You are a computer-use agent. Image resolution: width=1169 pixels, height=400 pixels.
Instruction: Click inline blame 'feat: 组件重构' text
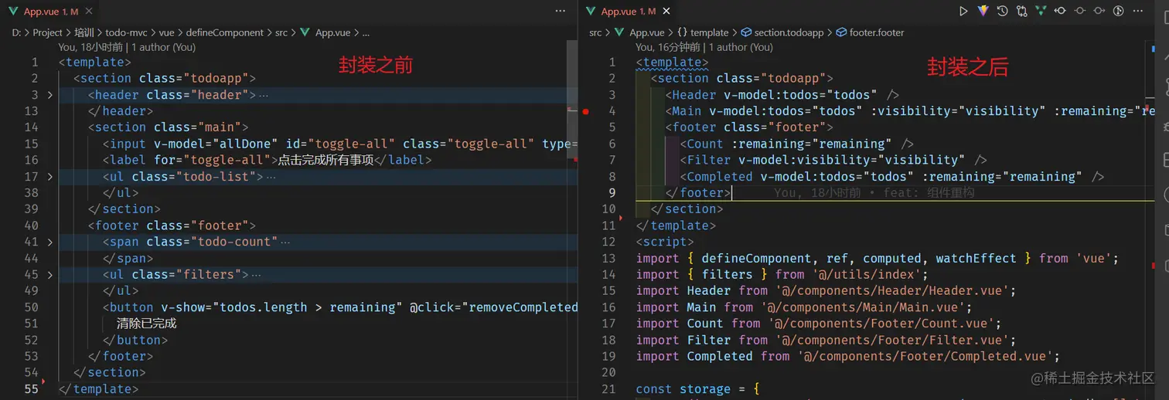(x=929, y=193)
